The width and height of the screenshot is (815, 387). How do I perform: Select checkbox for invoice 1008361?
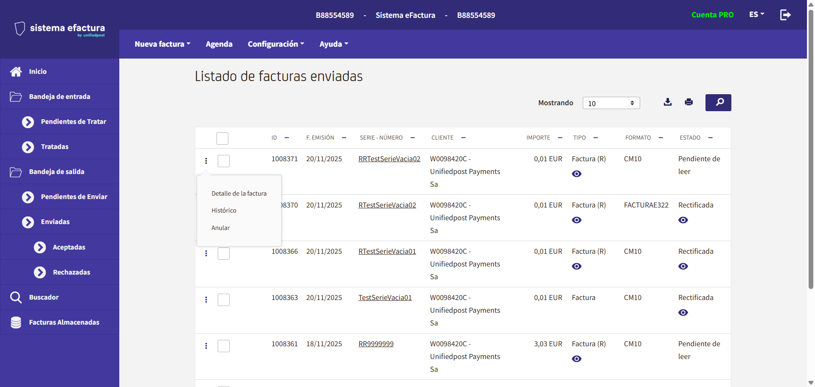point(224,346)
